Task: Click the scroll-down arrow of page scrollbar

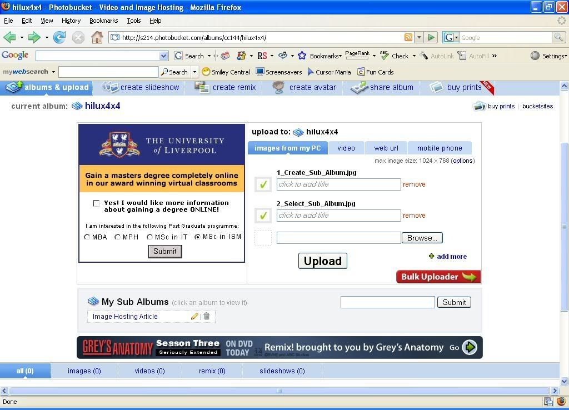Action: click(565, 381)
